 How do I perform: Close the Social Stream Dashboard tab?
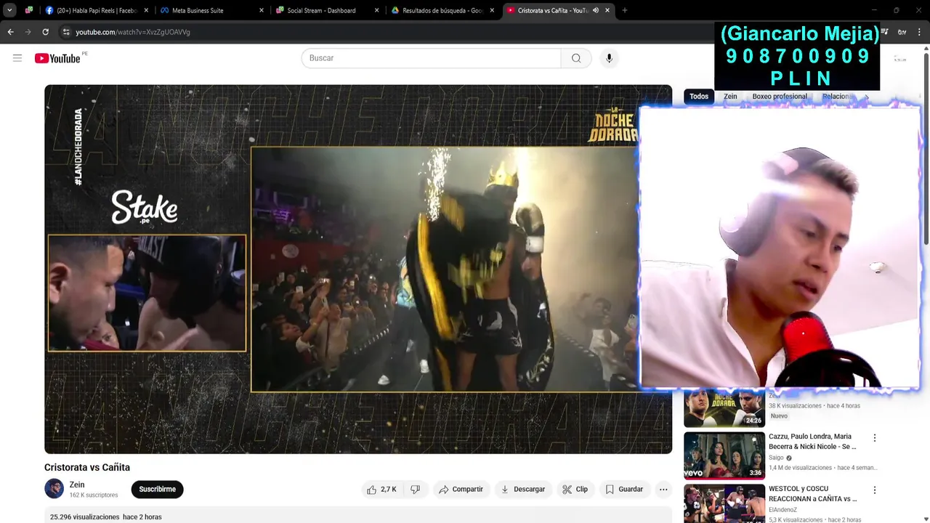[x=376, y=10]
